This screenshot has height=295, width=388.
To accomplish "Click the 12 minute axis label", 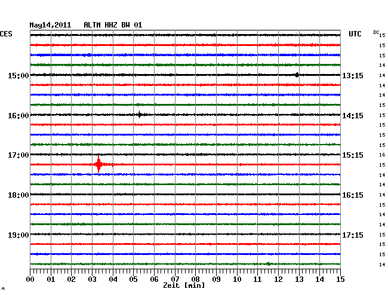I will (278, 279).
